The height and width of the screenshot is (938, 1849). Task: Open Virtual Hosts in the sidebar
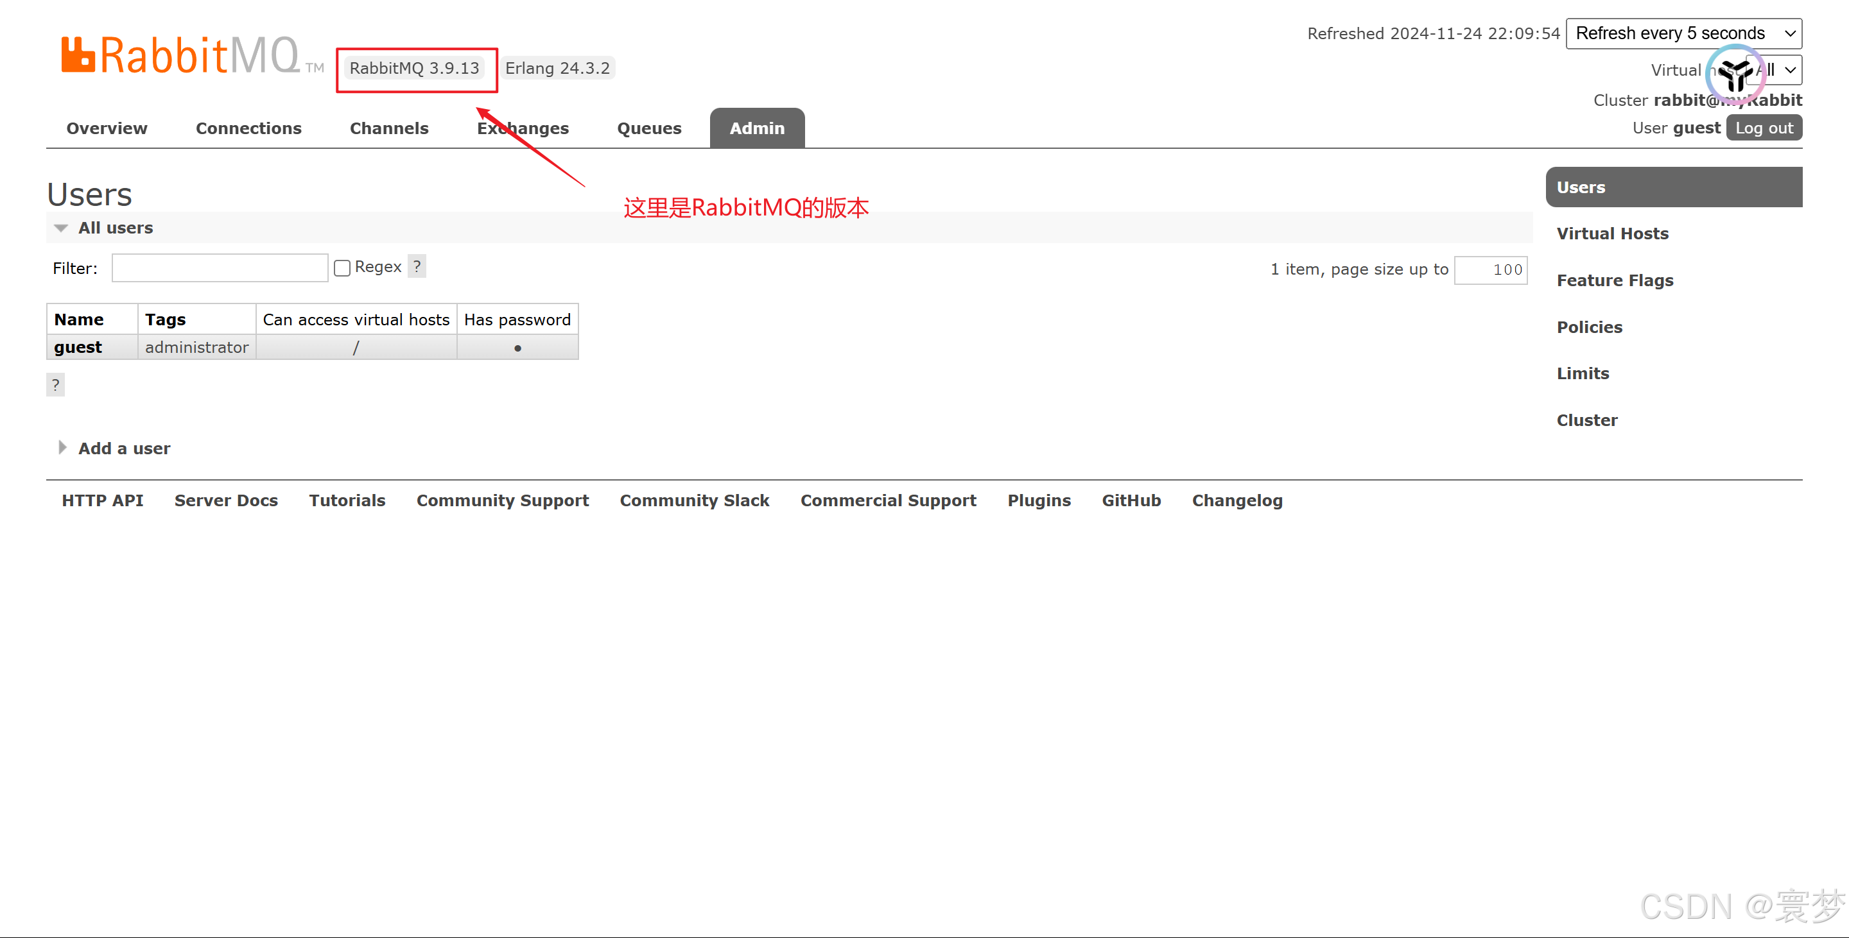coord(1612,234)
